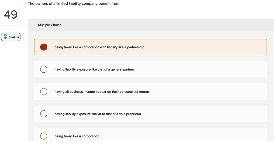Click empty area of the general partner answer card
276x145 pixels.
click(201, 69)
